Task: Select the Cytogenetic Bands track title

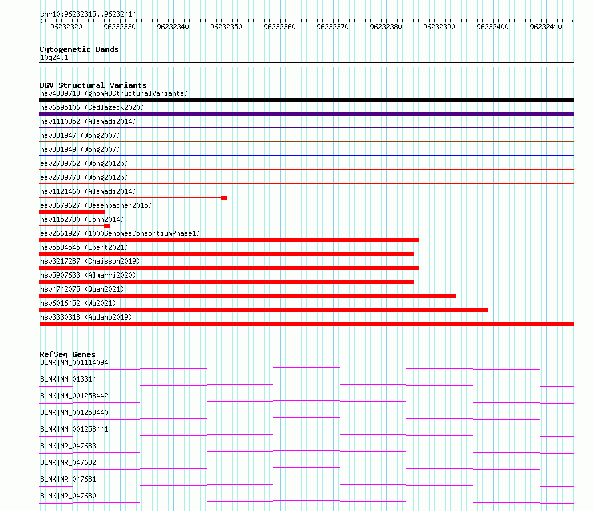Action: (79, 49)
